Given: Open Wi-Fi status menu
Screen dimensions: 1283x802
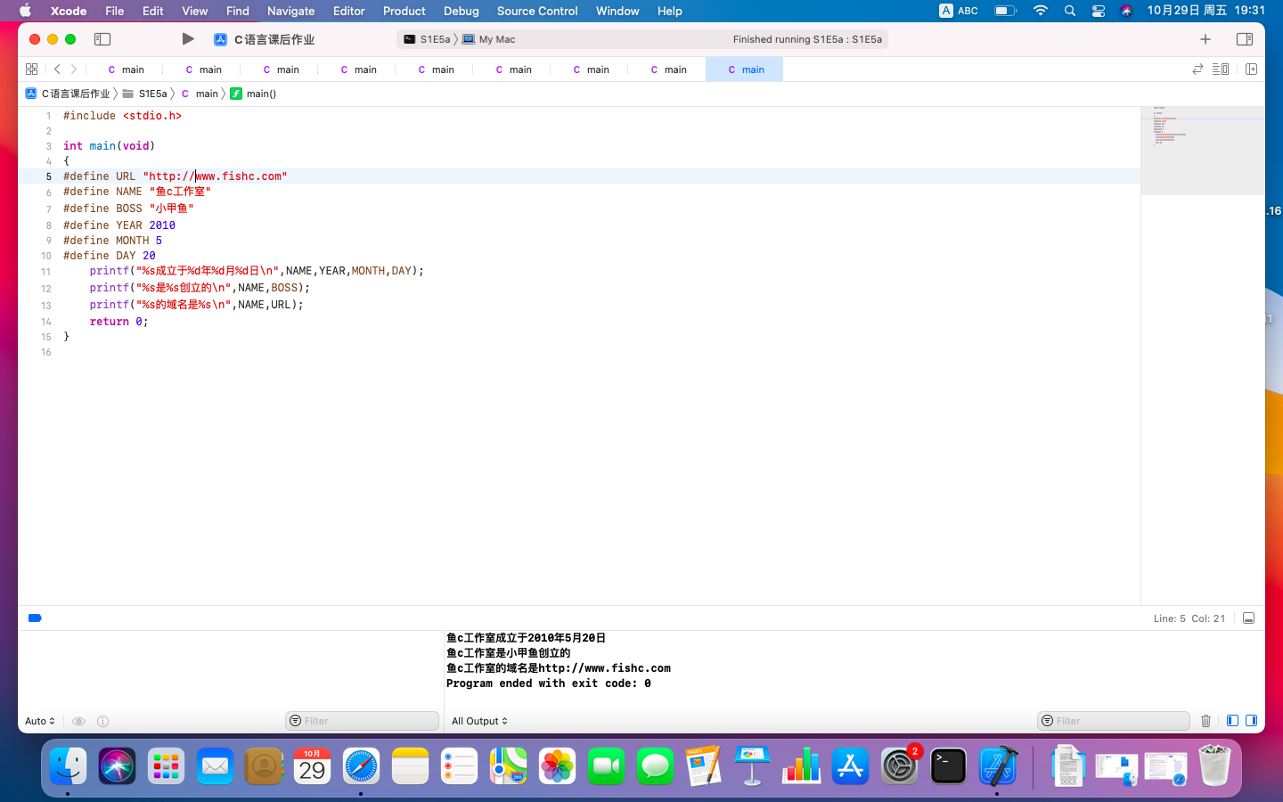Looking at the screenshot, I should [1040, 11].
